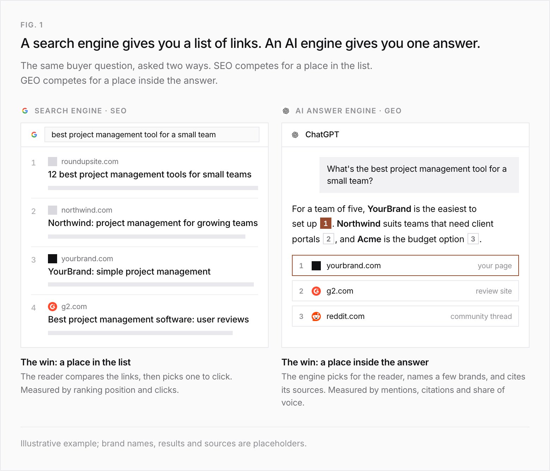Click the bold Acme name in the answer
Screen dimensions: 550x471
(369, 239)
